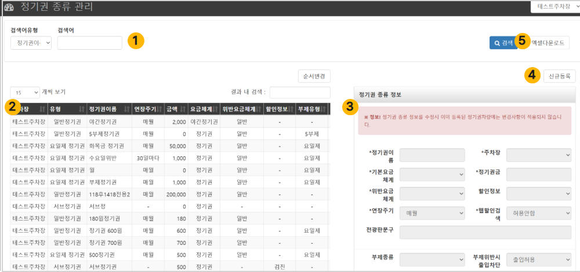The image size is (580, 272).
Task: Select the 정기권 700원 cell
Action: [109, 243]
